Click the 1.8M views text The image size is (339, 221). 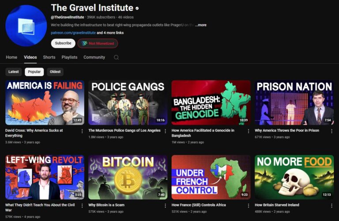pyautogui.click(x=96, y=137)
